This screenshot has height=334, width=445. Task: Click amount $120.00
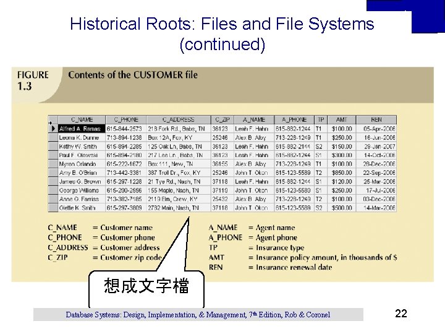[x=342, y=181]
